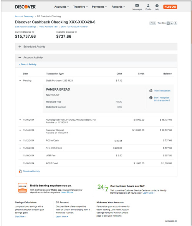Click the Print button

click(153, 23)
